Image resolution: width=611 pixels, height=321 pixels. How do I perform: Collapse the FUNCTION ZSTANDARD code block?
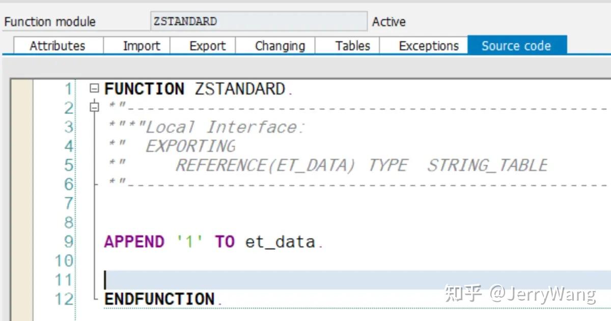[x=93, y=89]
